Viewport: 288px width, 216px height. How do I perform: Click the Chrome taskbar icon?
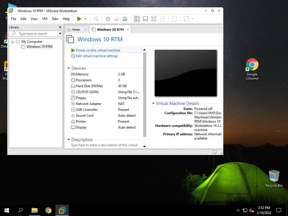click(48, 210)
